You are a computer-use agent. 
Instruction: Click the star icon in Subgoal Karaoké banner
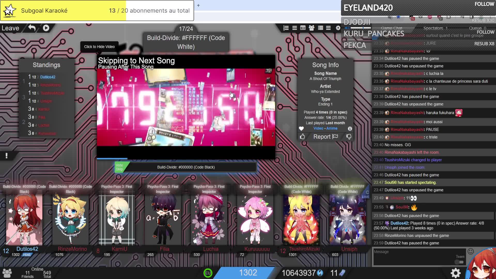pyautogui.click(x=10, y=11)
